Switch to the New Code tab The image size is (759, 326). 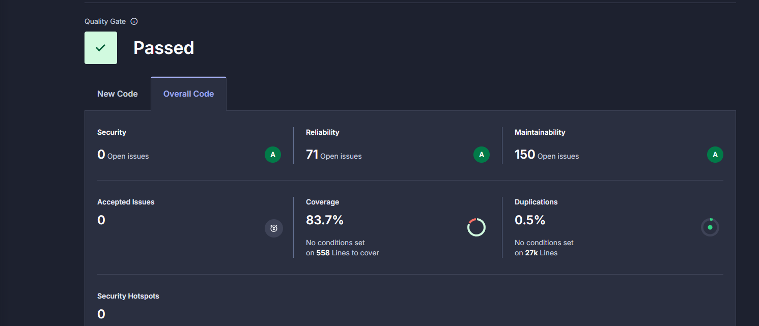118,94
